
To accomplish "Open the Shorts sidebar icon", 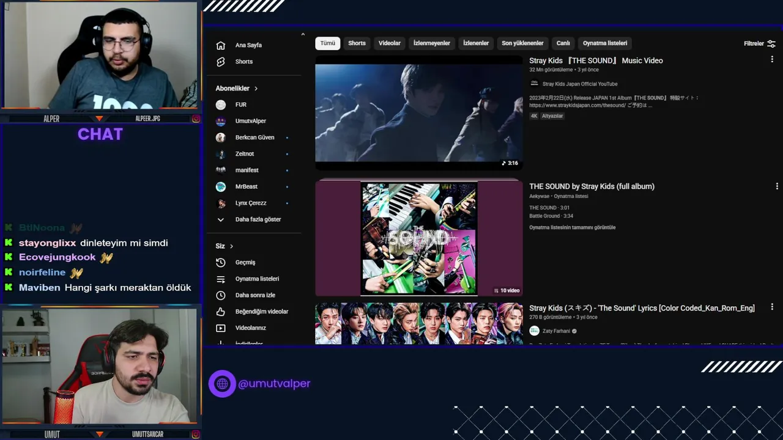I will click(221, 62).
